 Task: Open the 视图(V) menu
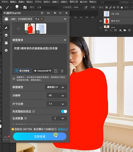64,2
